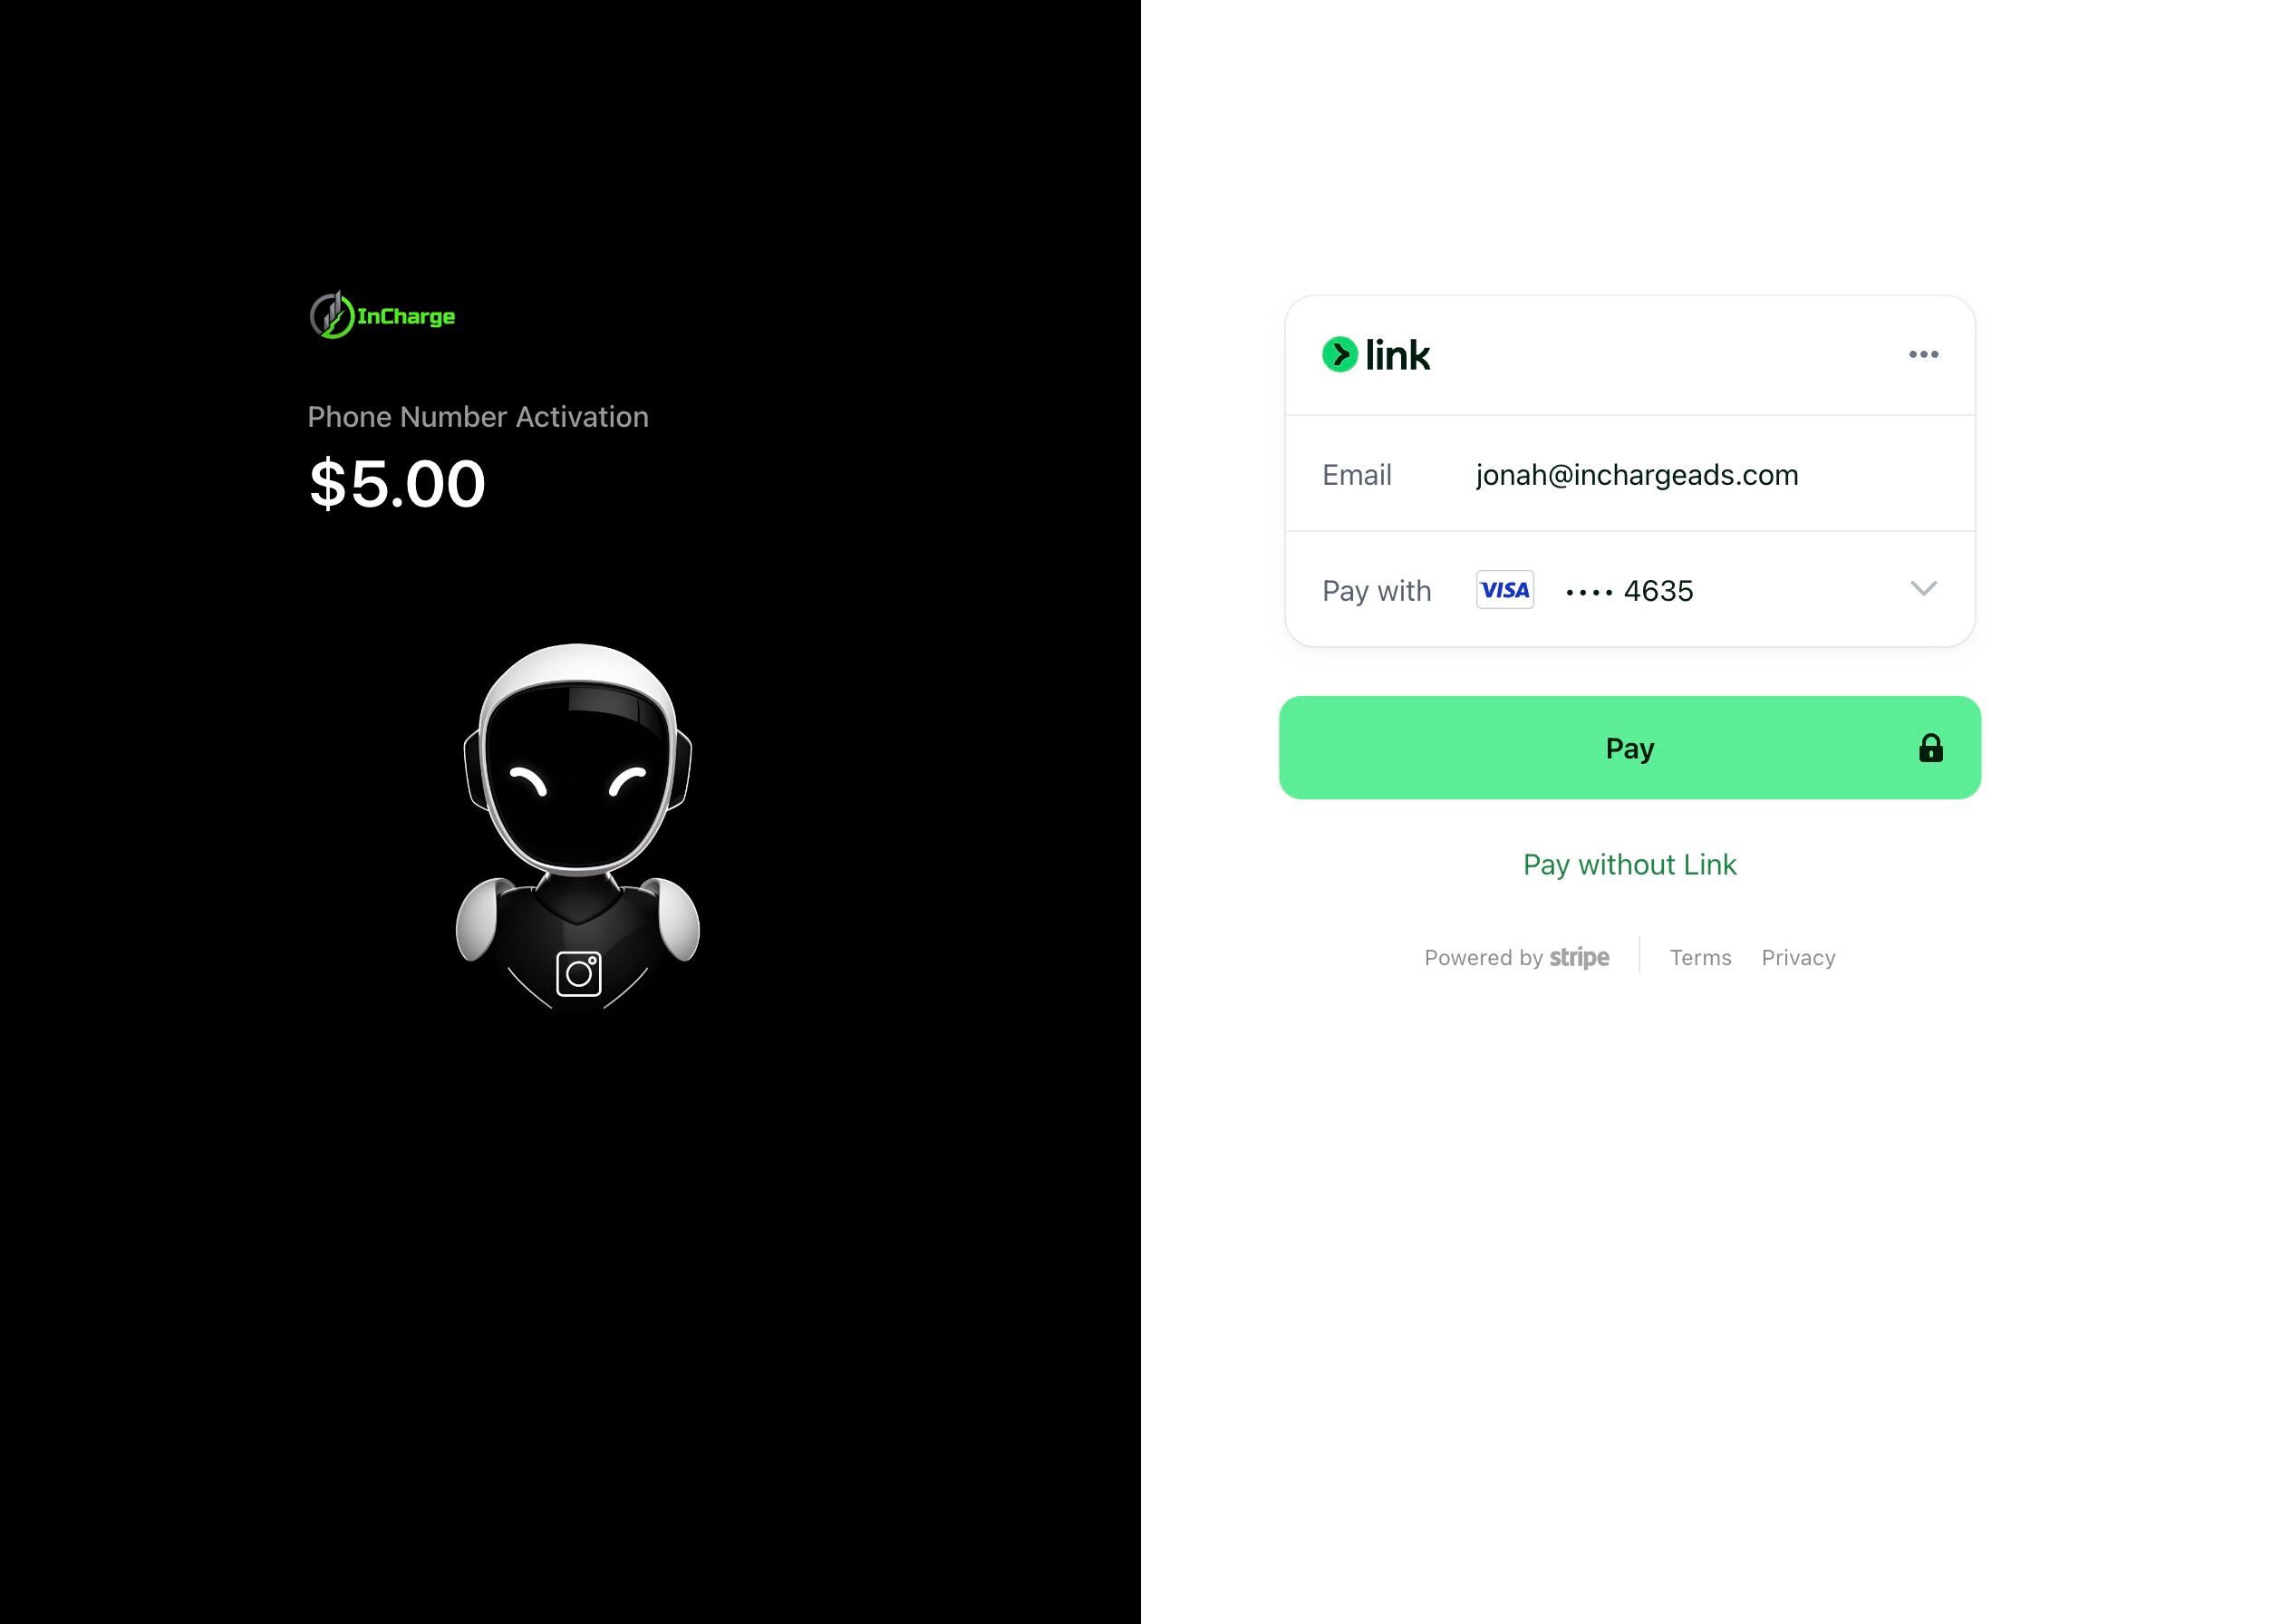Click the Powered by Stripe link
Screen dimensions: 2282x1624
point(1516,957)
